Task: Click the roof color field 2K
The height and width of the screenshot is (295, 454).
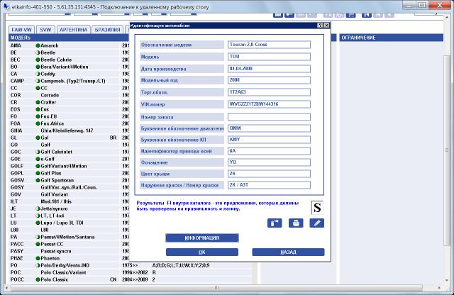Action: pos(269,174)
